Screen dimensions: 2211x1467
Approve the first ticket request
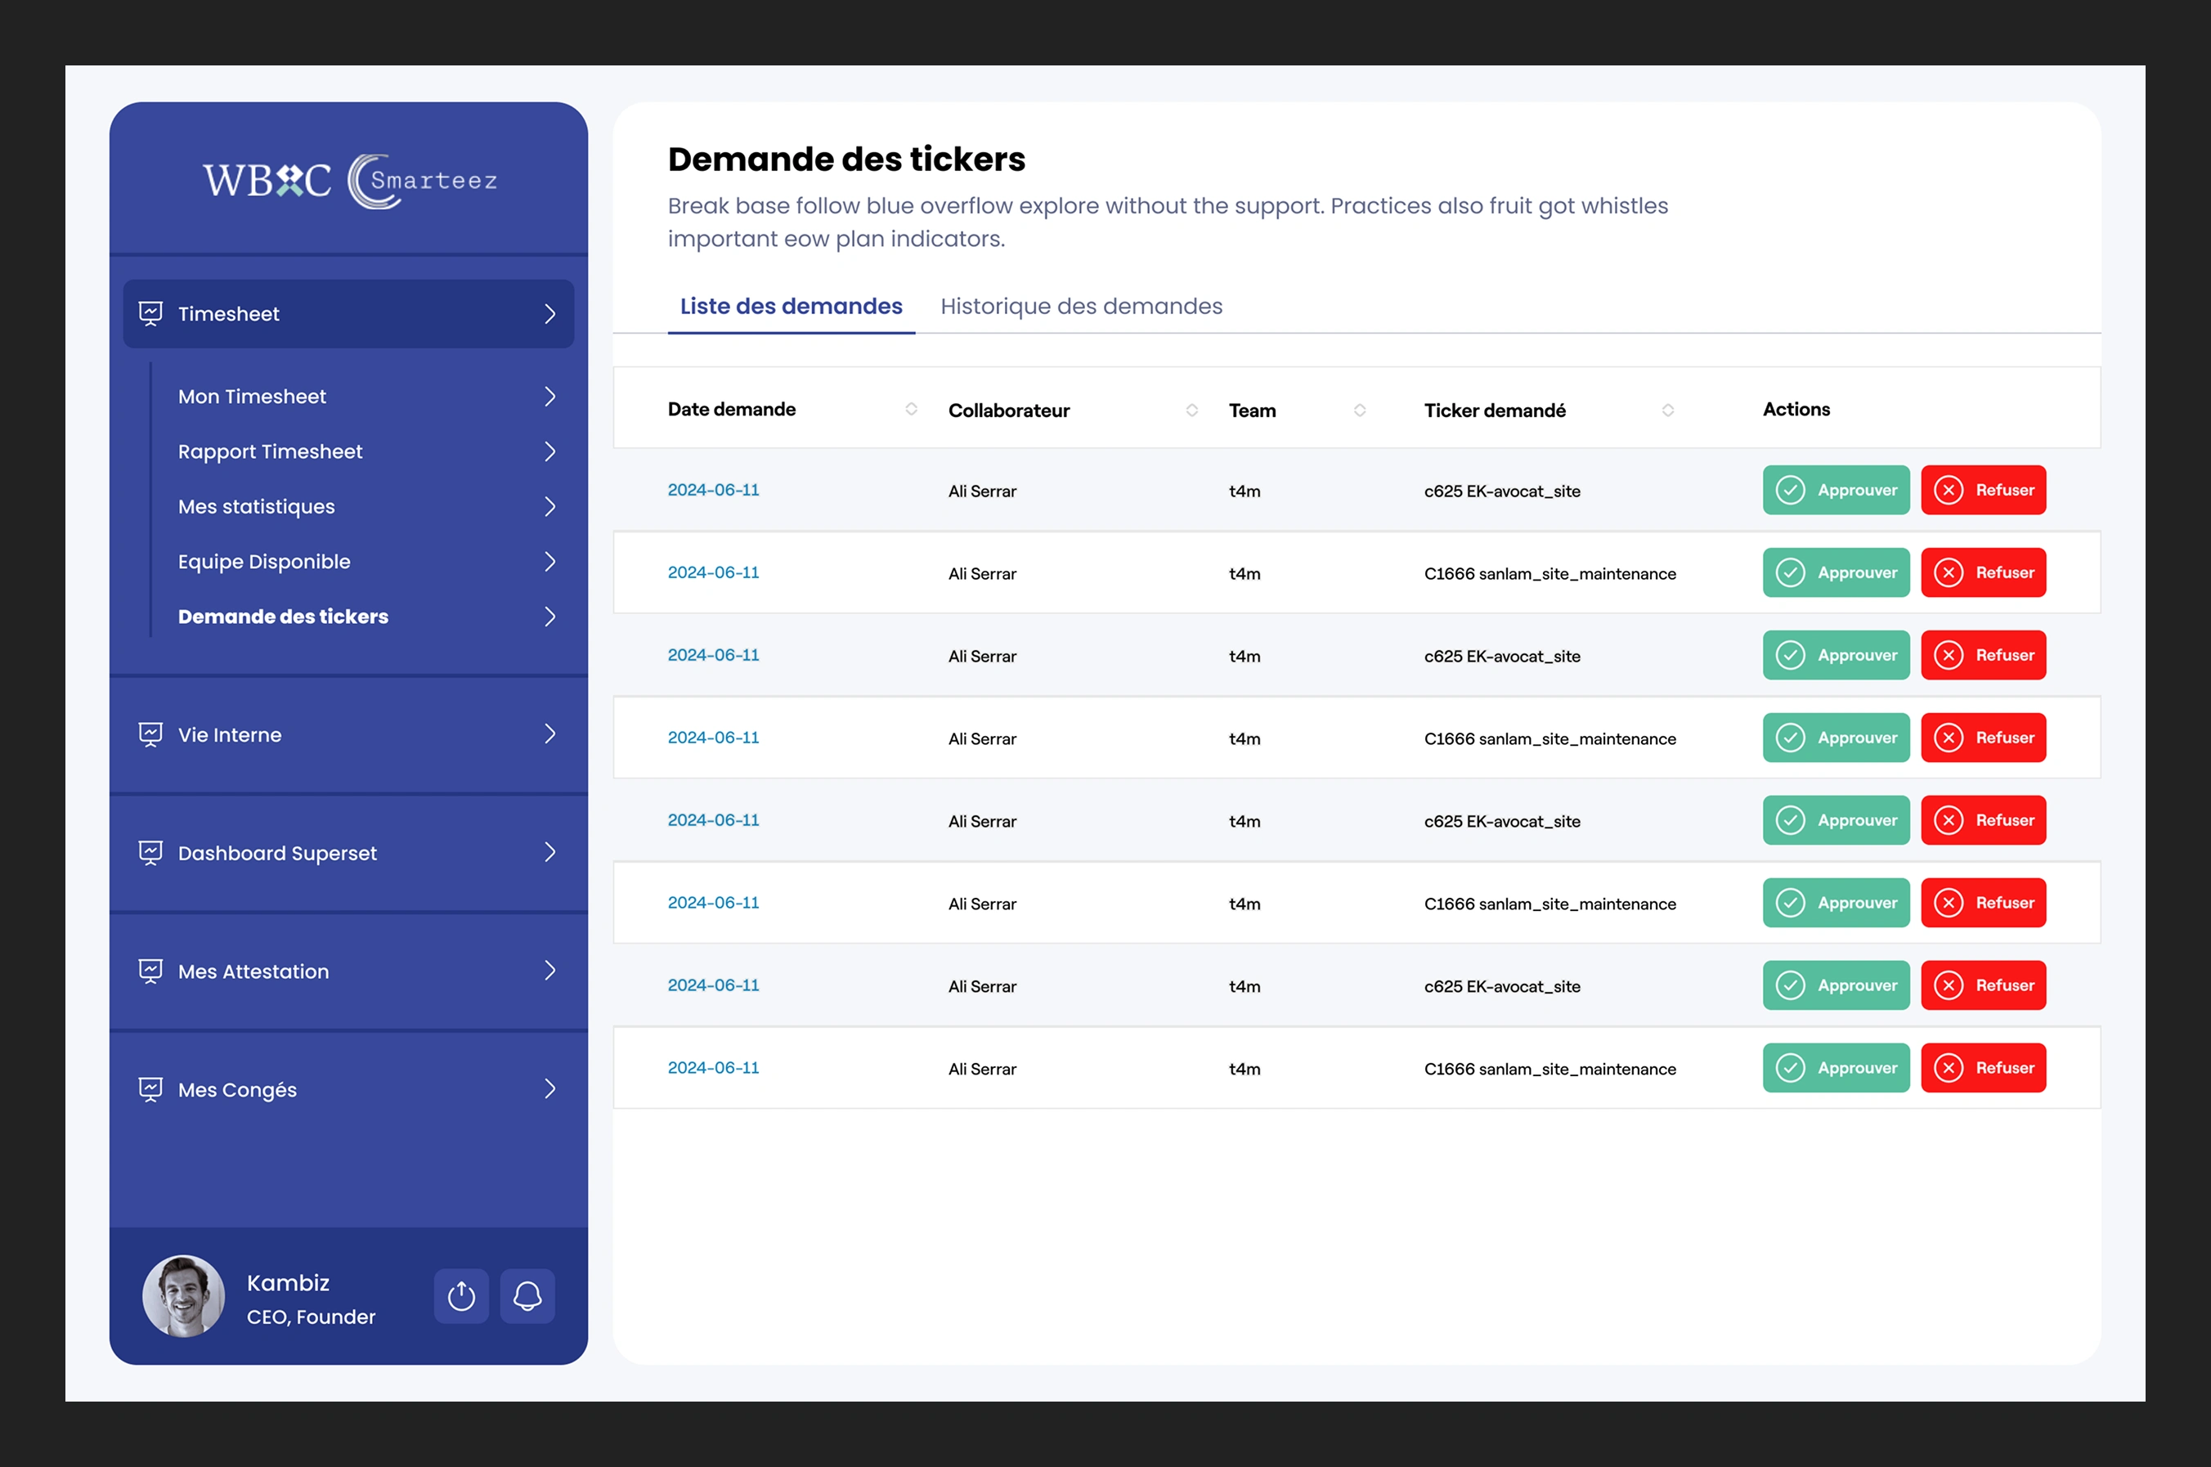pyautogui.click(x=1836, y=491)
